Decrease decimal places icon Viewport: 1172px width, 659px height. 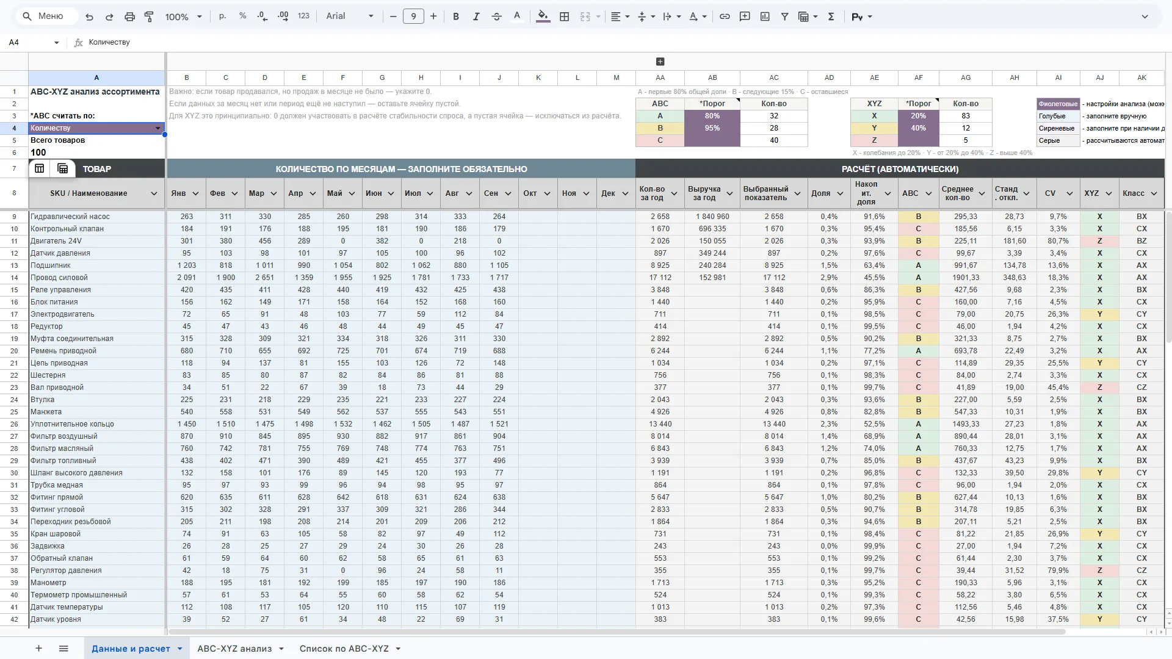click(262, 16)
